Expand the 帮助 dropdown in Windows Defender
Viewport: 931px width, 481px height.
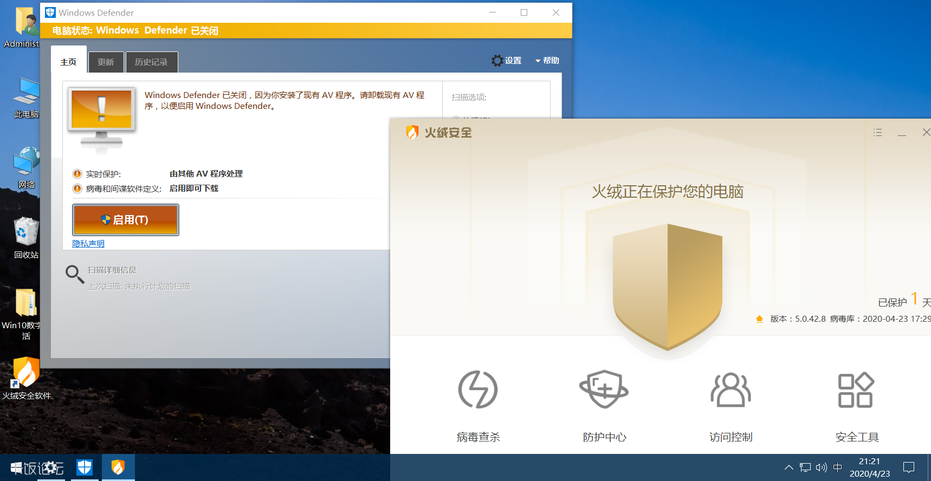pyautogui.click(x=547, y=61)
